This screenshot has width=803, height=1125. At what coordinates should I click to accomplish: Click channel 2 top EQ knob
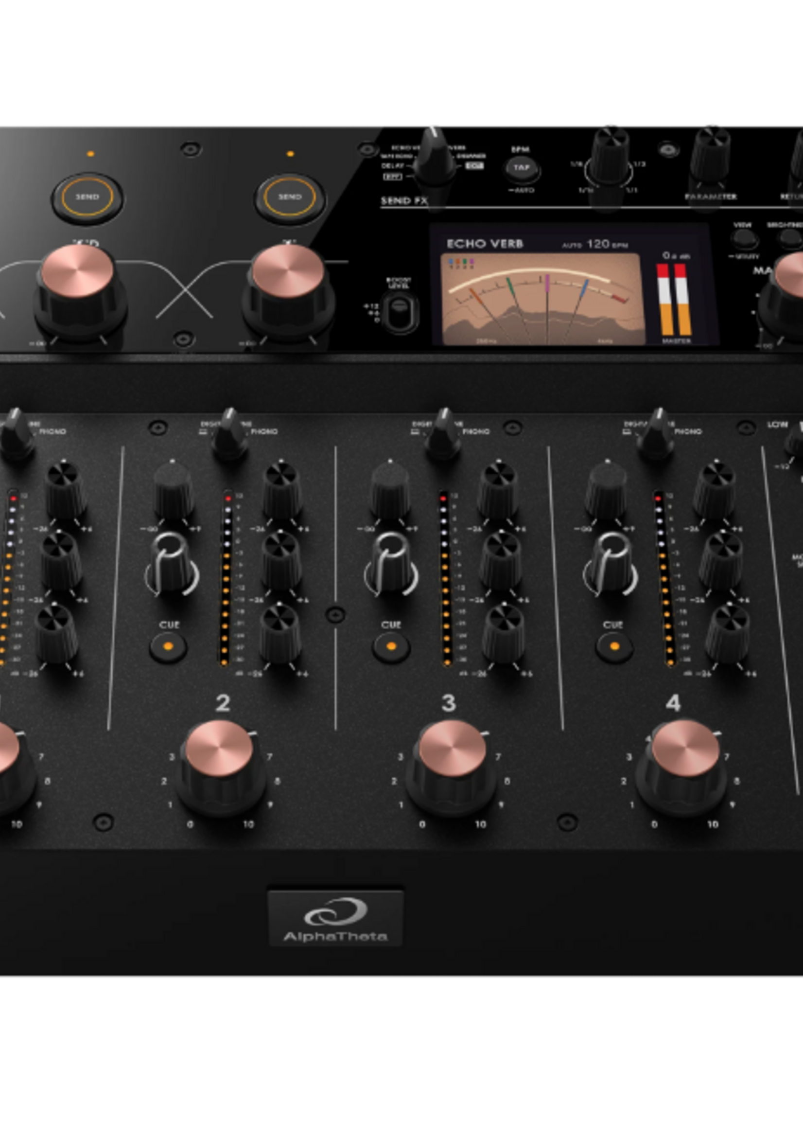tap(282, 490)
